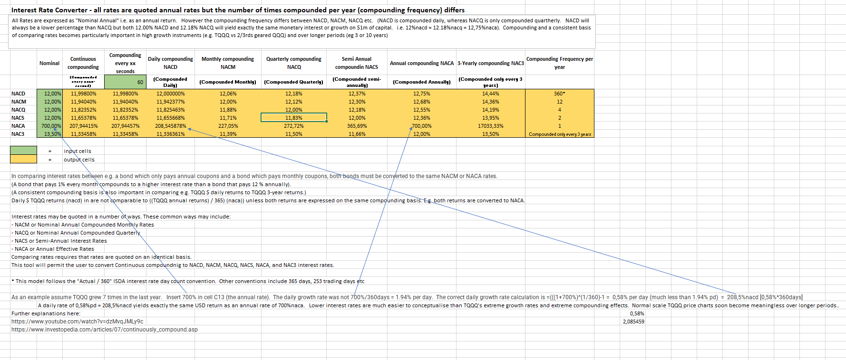Select the 14,36% cell in NACM row
The image size is (846, 360).
(x=491, y=102)
